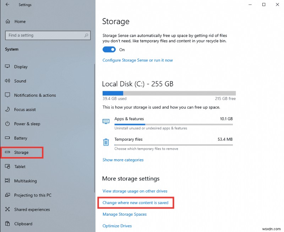284x232 pixels.
Task: Select the Display icon in sidebar
Action: tap(7, 67)
